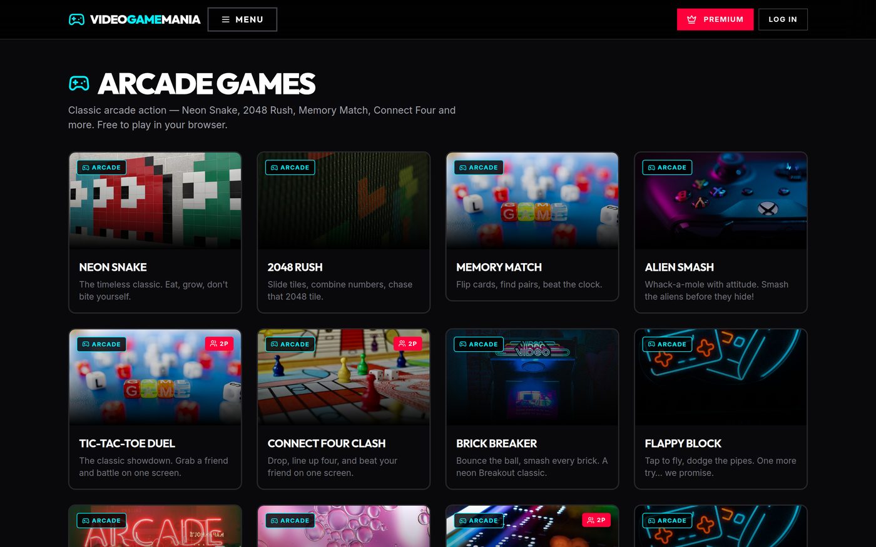
Task: Click the ARCADE badge on Tic-Tac-Toe Duel card
Action: (x=101, y=344)
